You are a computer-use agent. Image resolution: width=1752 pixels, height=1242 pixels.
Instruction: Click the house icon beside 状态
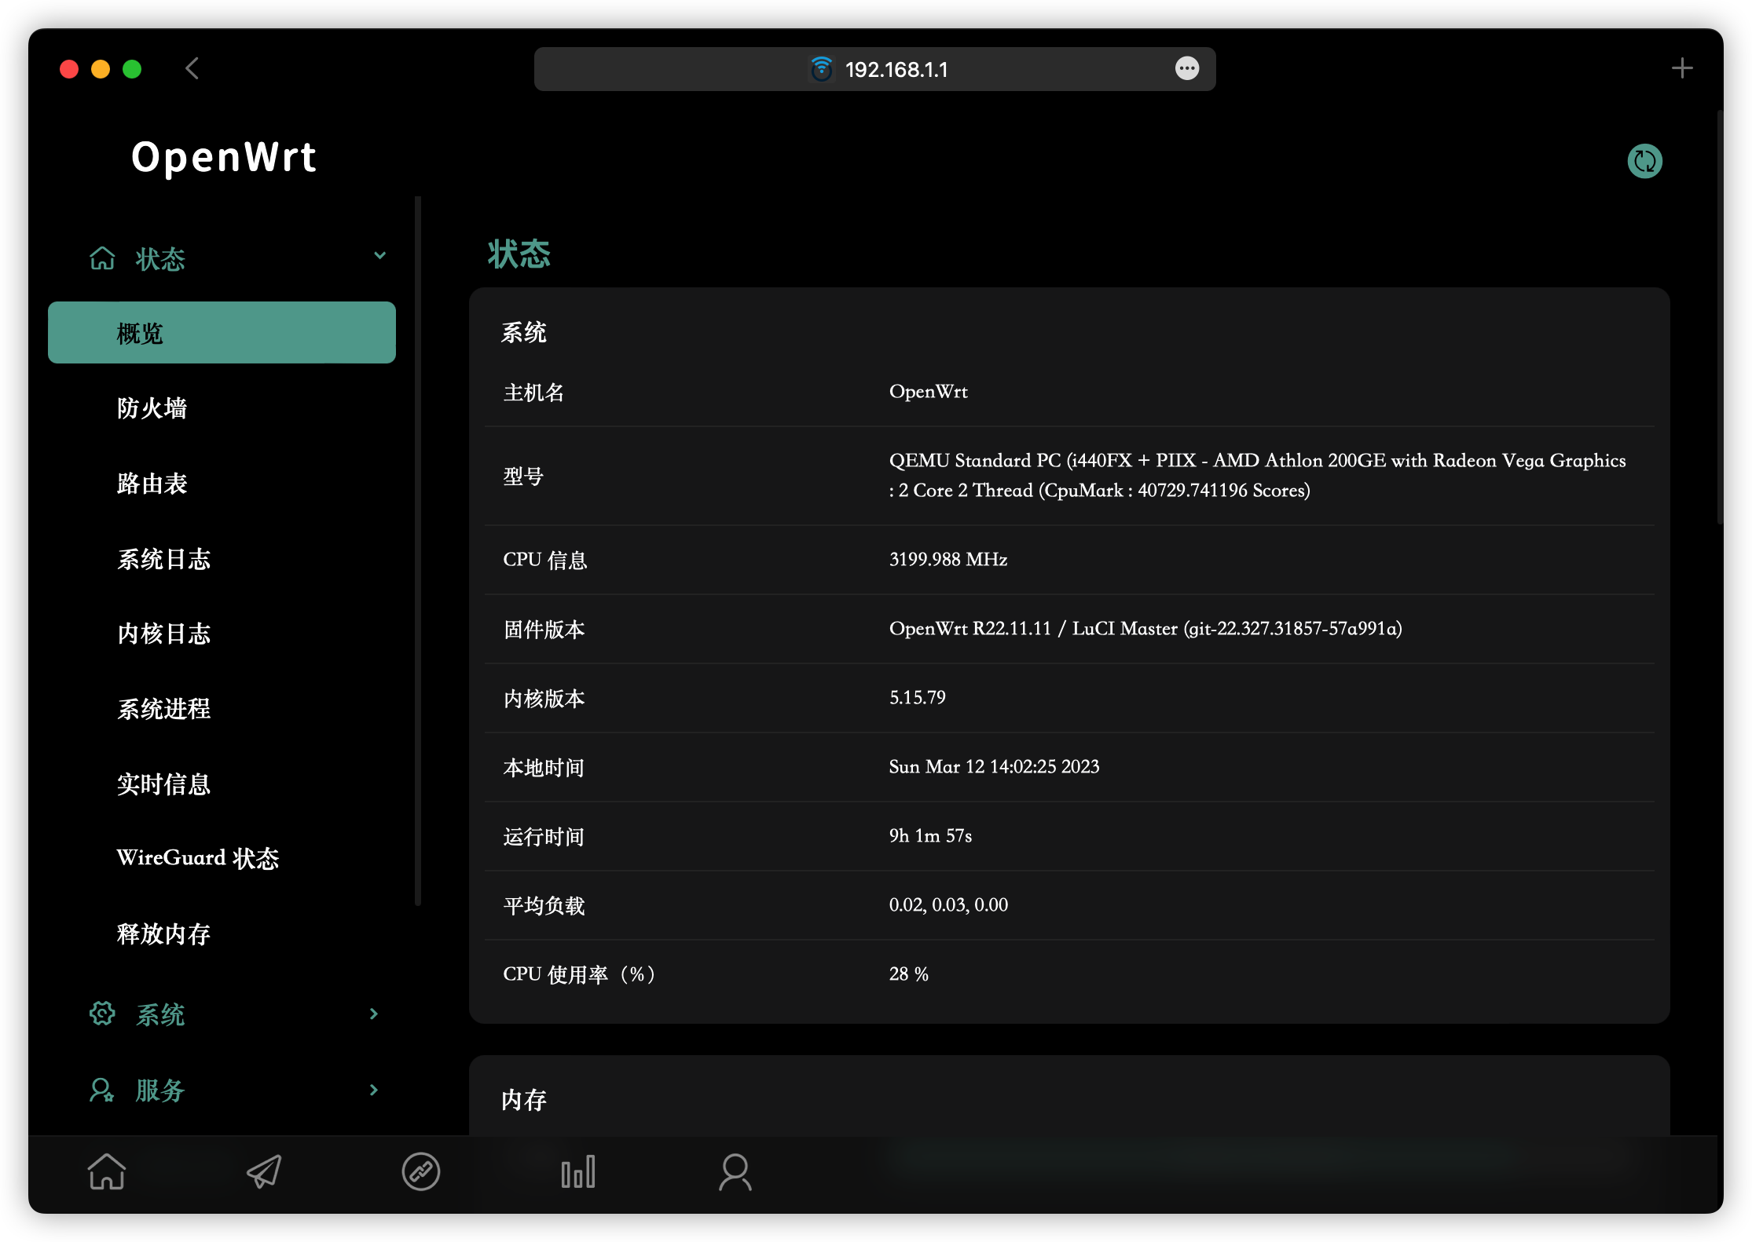coord(102,258)
